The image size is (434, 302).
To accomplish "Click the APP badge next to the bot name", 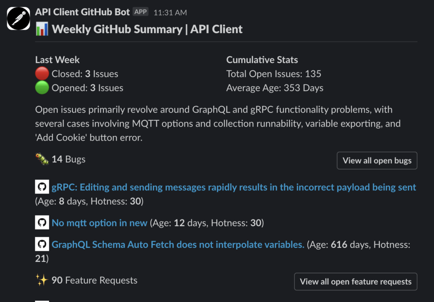I will point(141,12).
